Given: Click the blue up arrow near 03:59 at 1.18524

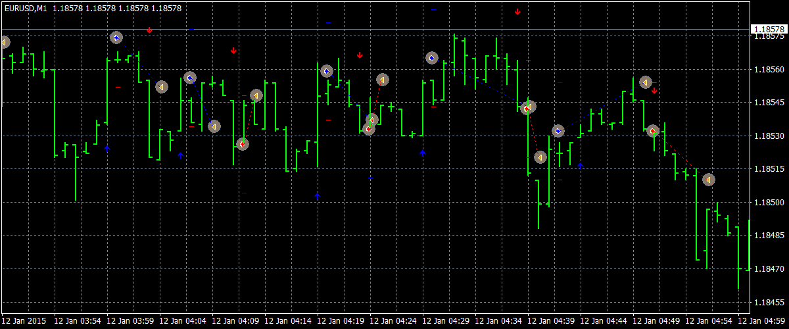Looking at the screenshot, I should point(107,149).
